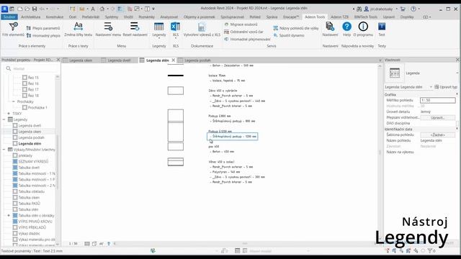This screenshot has width=461, height=259.
Task: Open Nastavení menu tool
Action: (x=108, y=29)
